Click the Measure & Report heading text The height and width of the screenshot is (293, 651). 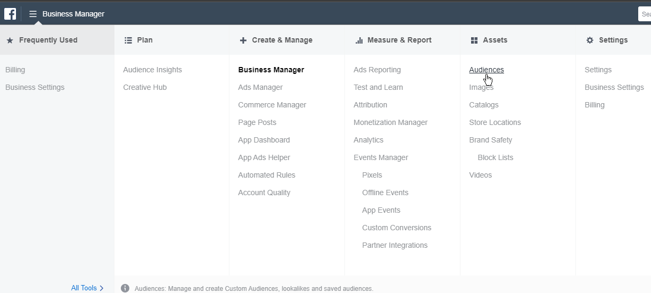click(399, 40)
